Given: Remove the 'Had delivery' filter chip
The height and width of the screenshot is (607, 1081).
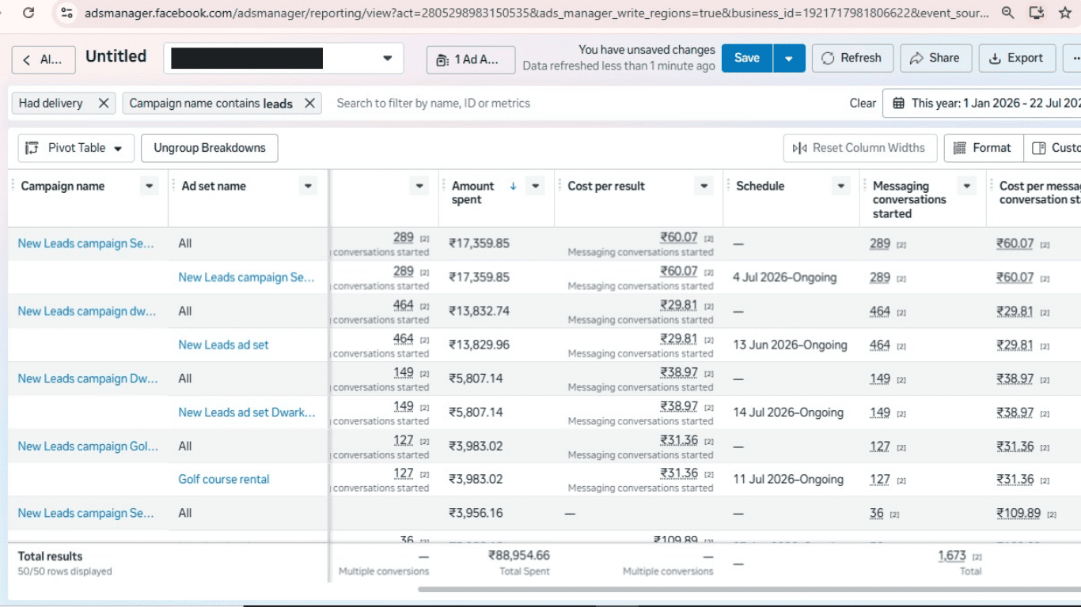Looking at the screenshot, I should point(104,103).
